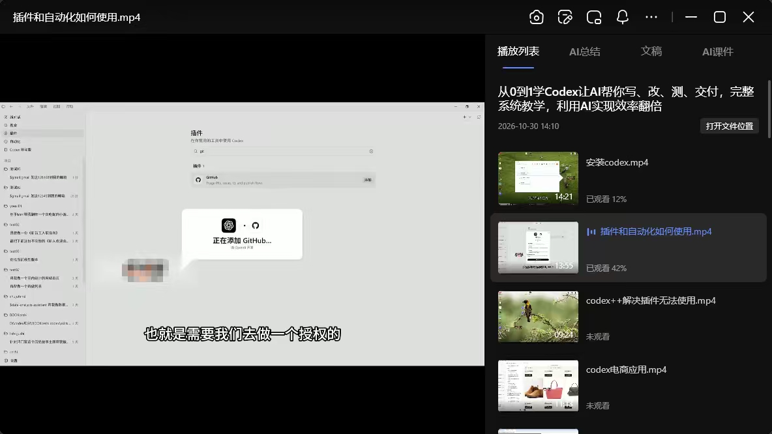Select the codex++解决插件无法使用.mp4 title text
The width and height of the screenshot is (772, 434).
pos(651,300)
